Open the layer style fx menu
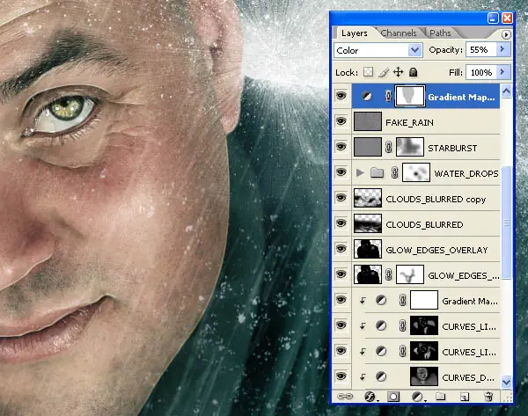The width and height of the screenshot is (528, 416). pyautogui.click(x=370, y=397)
